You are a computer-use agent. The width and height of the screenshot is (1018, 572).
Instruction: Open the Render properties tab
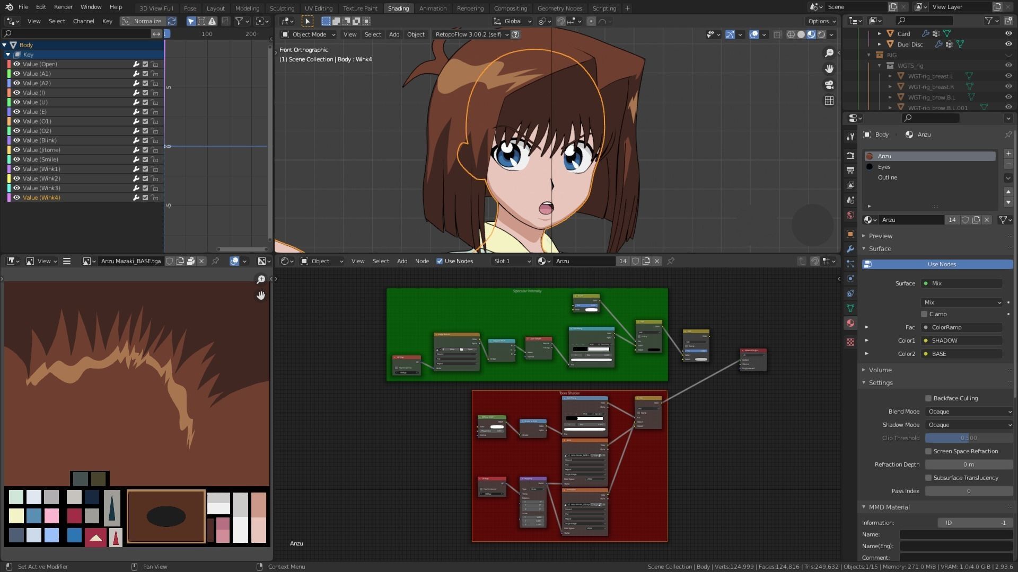coord(850,155)
